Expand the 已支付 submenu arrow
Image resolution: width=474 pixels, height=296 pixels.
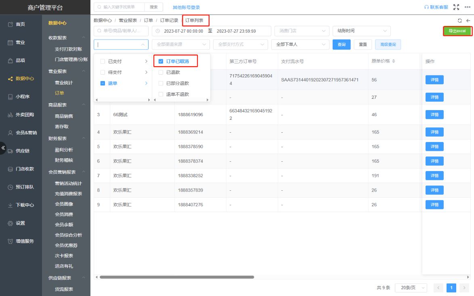146,61
